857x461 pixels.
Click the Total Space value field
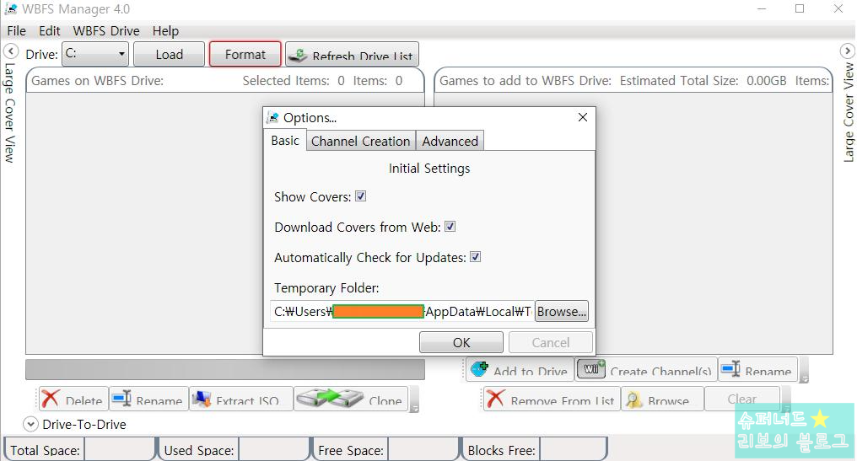118,450
